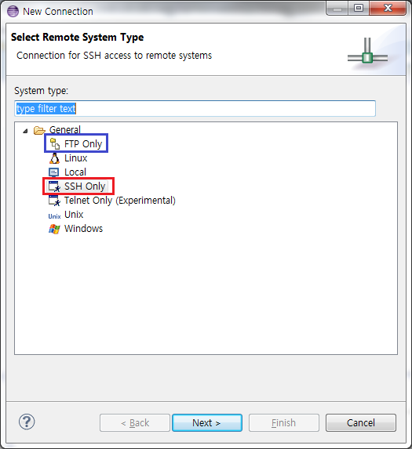
Task: Click the Windows flag icon
Action: [x=54, y=229]
